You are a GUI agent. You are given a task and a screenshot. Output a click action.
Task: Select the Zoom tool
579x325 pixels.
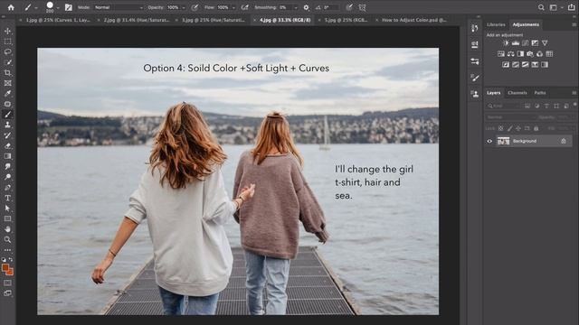click(x=7, y=239)
